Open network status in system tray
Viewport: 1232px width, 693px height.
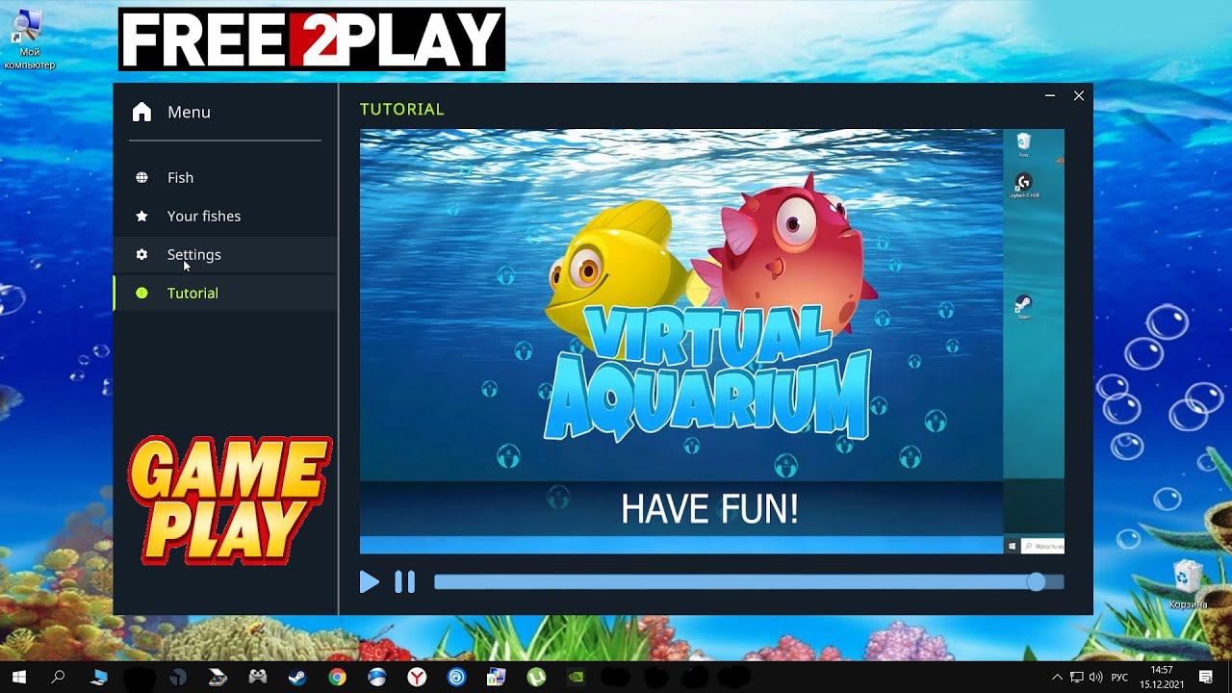(1077, 677)
